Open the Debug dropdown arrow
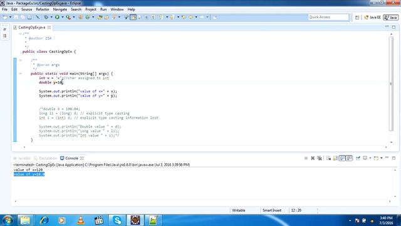This screenshot has height=226, width=401. (51, 17)
